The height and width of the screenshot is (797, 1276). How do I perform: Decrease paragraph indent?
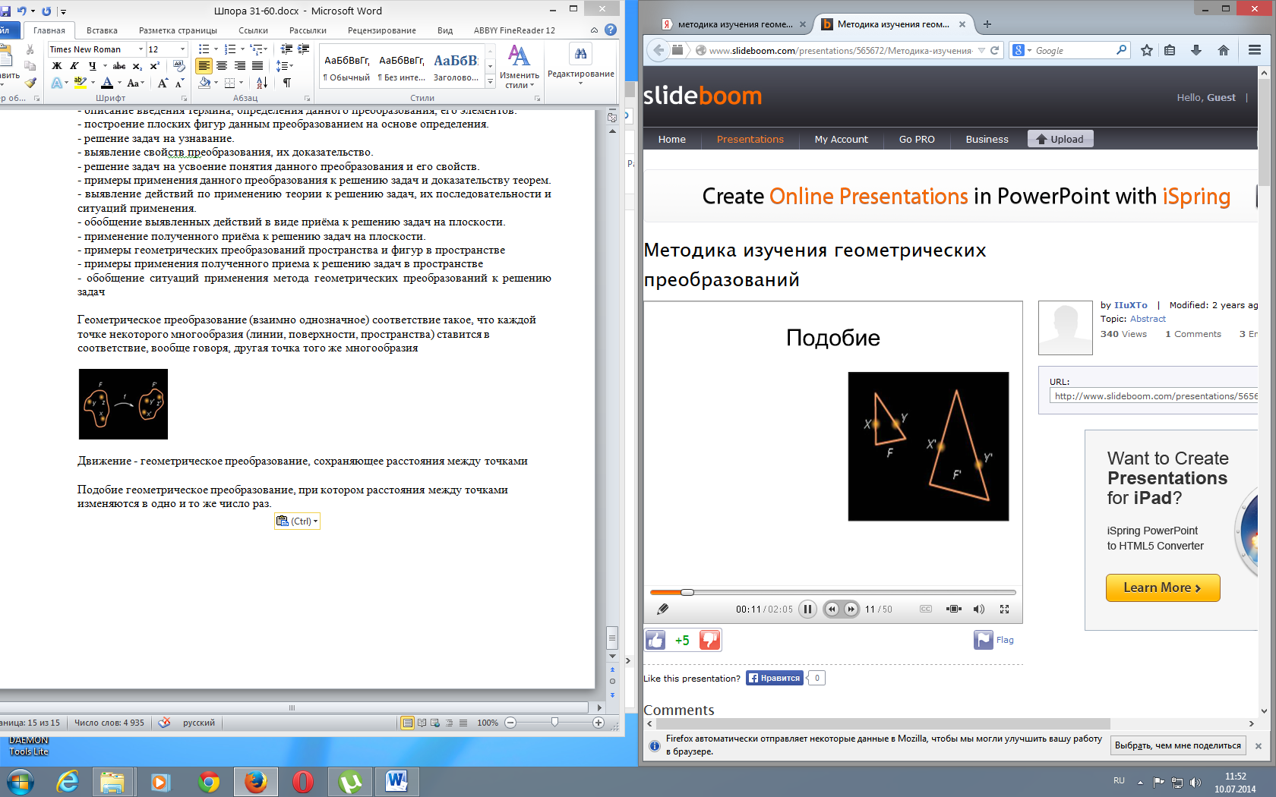pyautogui.click(x=286, y=49)
